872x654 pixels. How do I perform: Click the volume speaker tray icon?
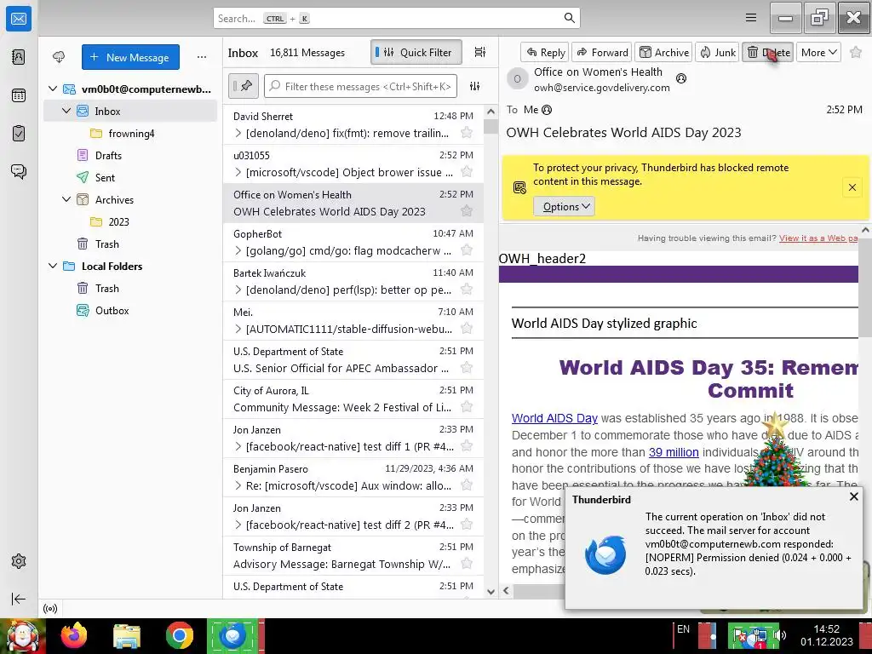(781, 635)
